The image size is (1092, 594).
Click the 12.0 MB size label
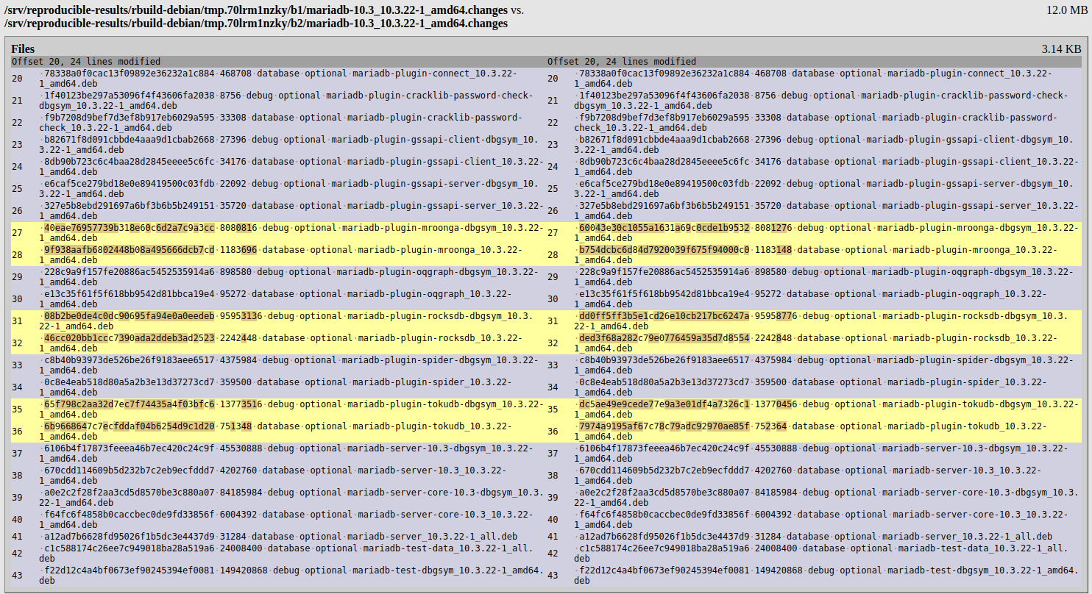(x=1066, y=10)
